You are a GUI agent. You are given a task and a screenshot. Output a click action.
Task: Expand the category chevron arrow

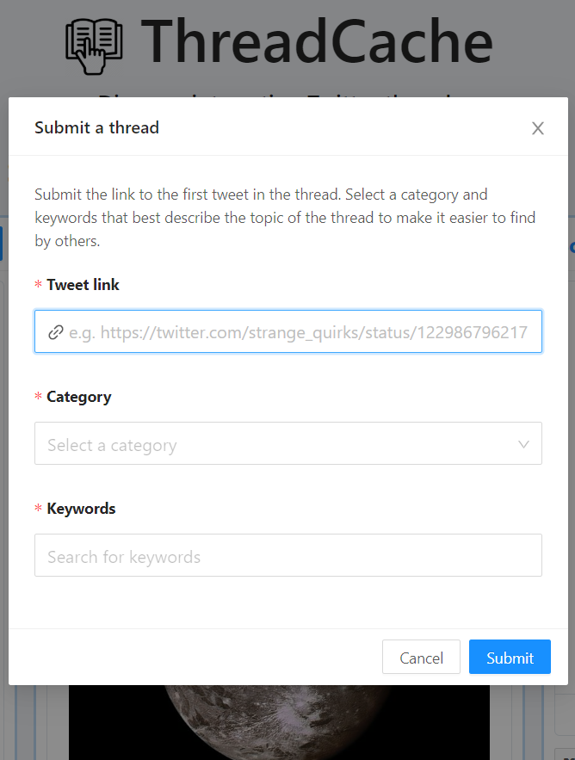(523, 444)
